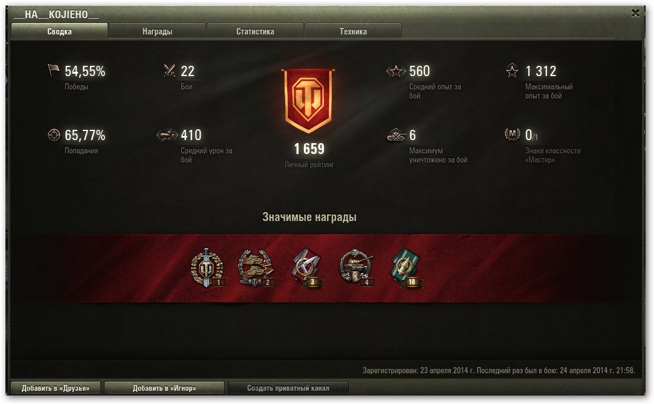Click the tank badge award numbered 4
This screenshot has width=654, height=404.
(356, 268)
